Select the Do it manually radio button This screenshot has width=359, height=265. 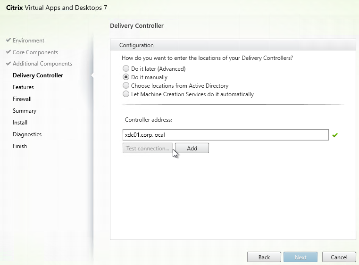126,77
